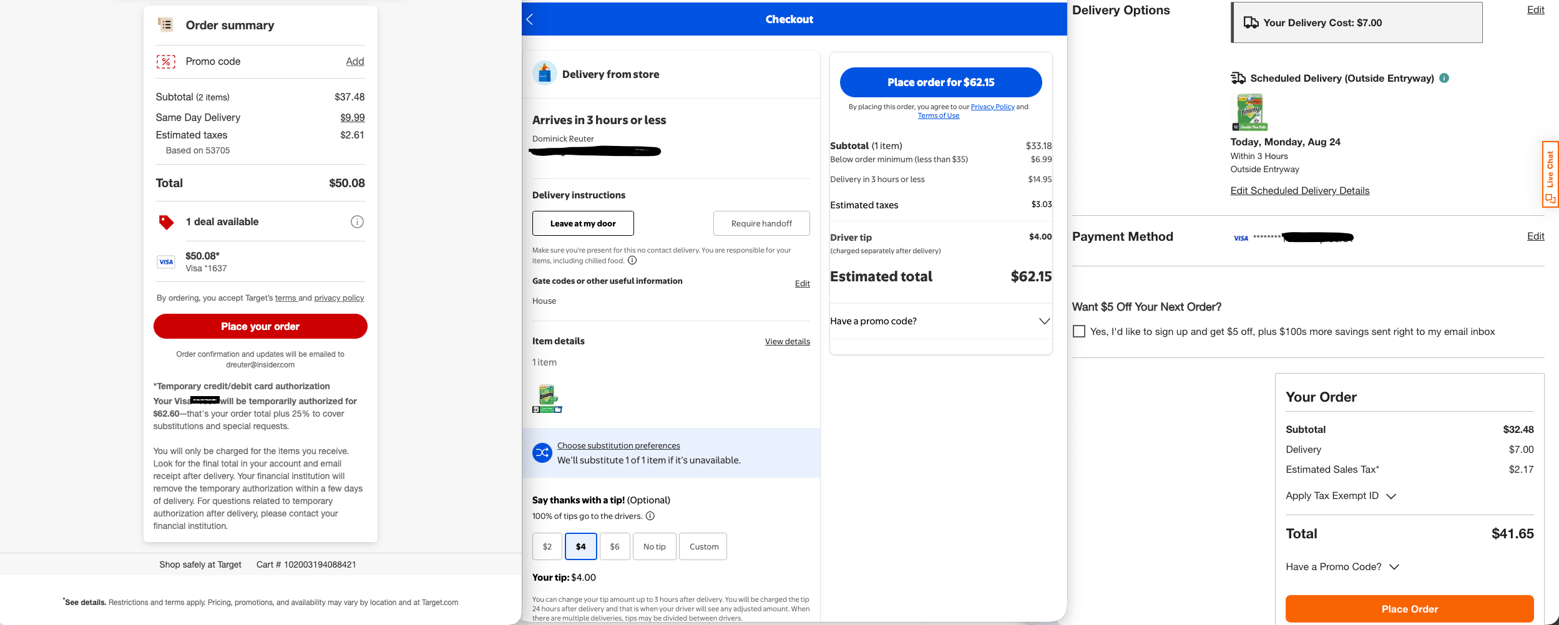The image size is (1559, 625).
Task: Click Choose substitution preferences link
Action: click(618, 446)
